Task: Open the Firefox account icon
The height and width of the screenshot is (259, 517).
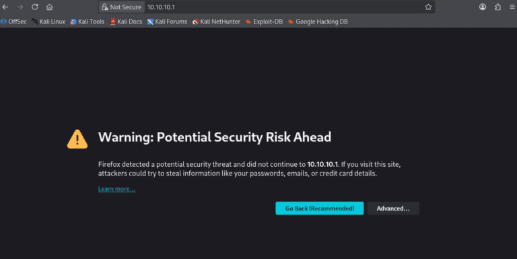Action: point(483,7)
